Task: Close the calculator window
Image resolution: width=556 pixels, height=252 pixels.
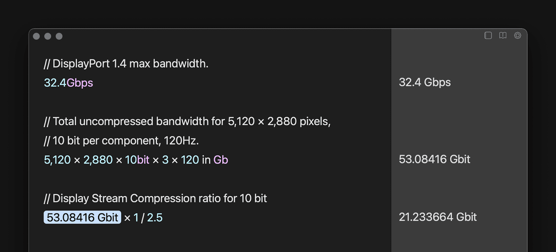Action: tap(36, 36)
